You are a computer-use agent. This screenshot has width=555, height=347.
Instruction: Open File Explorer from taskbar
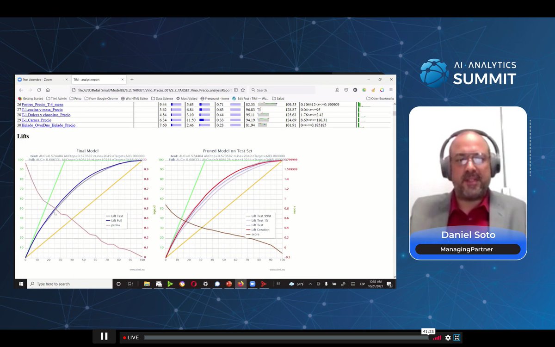coord(147,284)
